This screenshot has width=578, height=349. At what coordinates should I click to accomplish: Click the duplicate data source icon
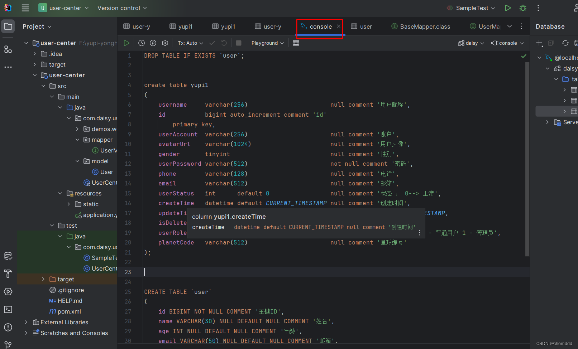pyautogui.click(x=551, y=43)
